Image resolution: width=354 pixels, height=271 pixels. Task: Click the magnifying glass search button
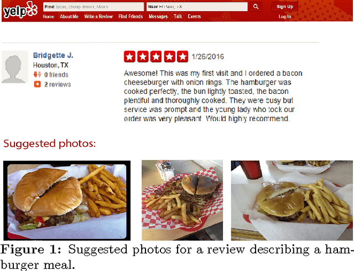point(256,7)
